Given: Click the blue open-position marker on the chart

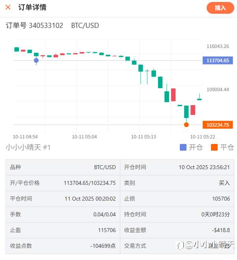Looking at the screenshot, I should (x=36, y=60).
